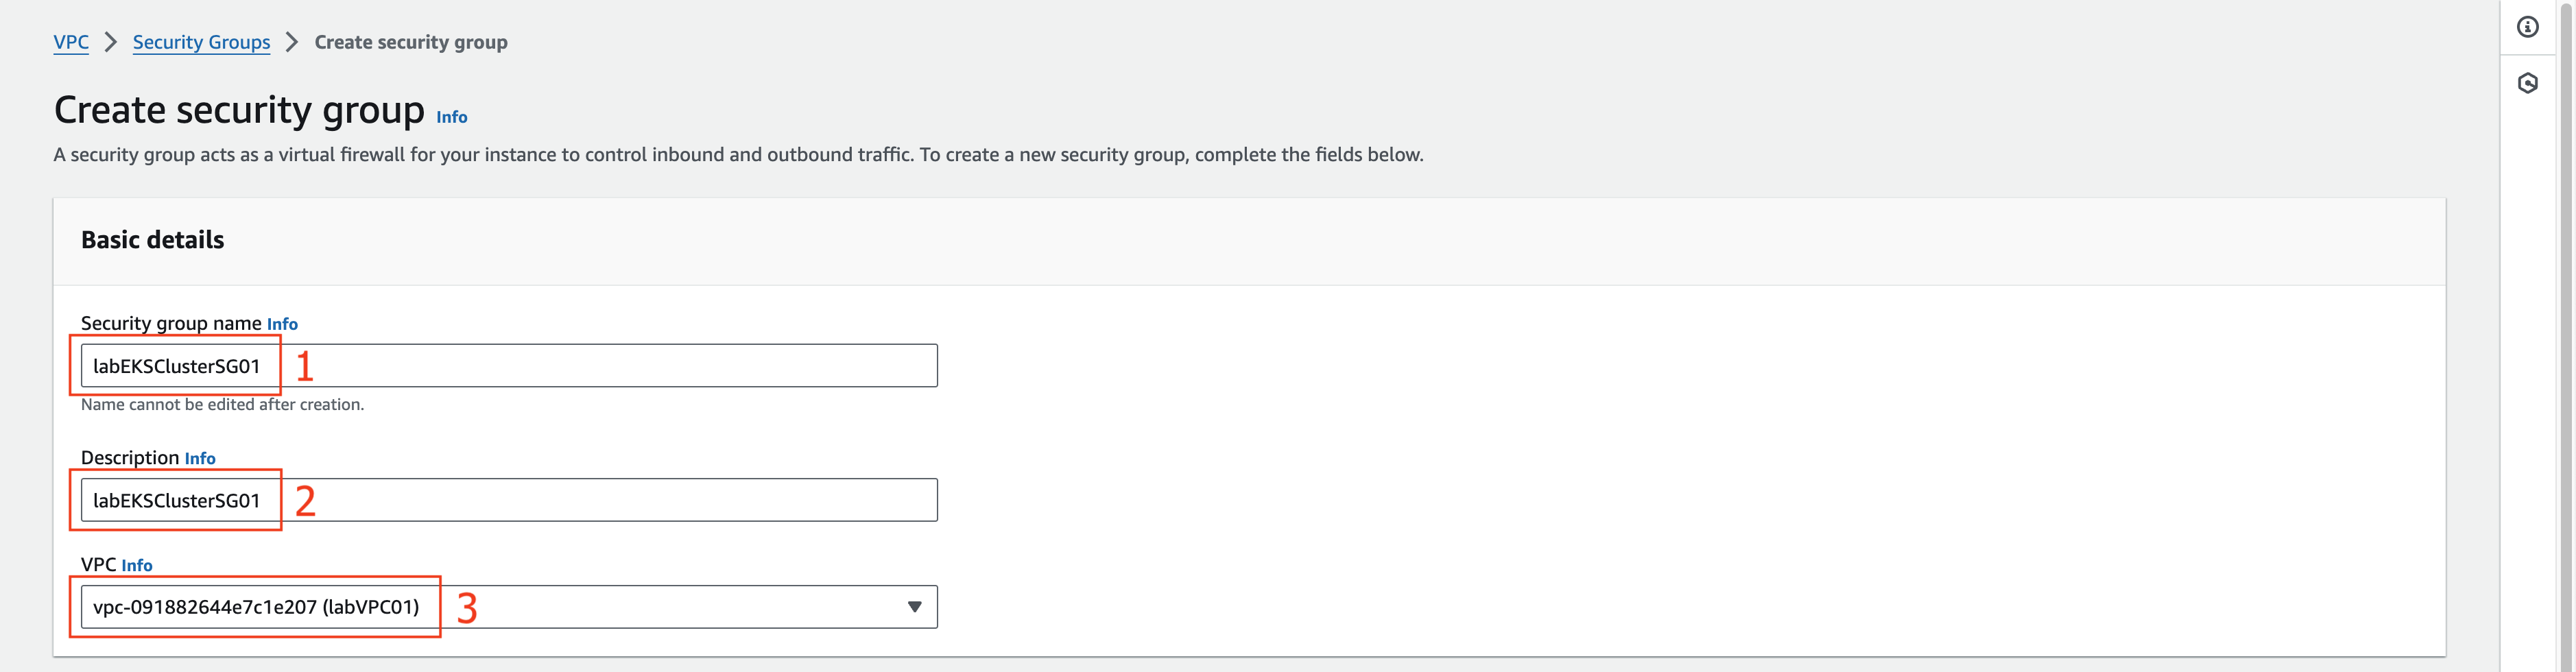This screenshot has height=672, width=2576.
Task: Select the Create security group breadcrumb
Action: 411,42
